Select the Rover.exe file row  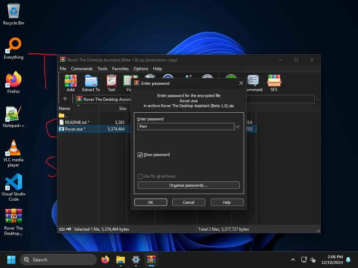94,129
